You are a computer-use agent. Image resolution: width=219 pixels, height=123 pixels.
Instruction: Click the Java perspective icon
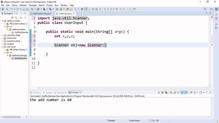(216, 9)
